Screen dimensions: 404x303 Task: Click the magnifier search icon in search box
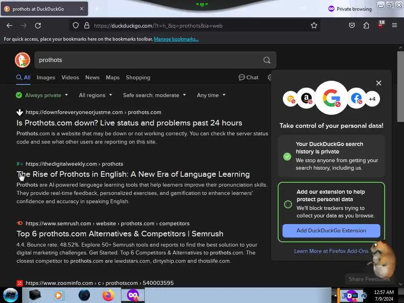(x=267, y=60)
